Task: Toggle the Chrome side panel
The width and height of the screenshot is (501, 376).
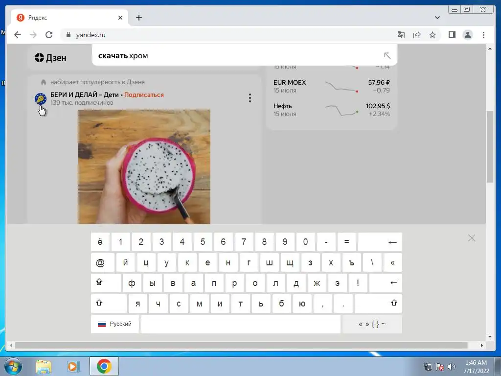Action: pyautogui.click(x=452, y=35)
